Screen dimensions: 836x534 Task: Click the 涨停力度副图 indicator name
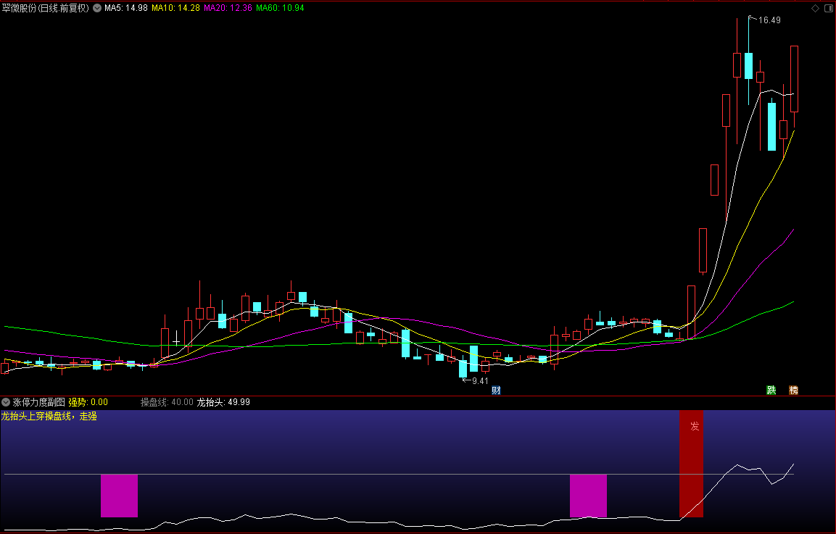[x=38, y=402]
